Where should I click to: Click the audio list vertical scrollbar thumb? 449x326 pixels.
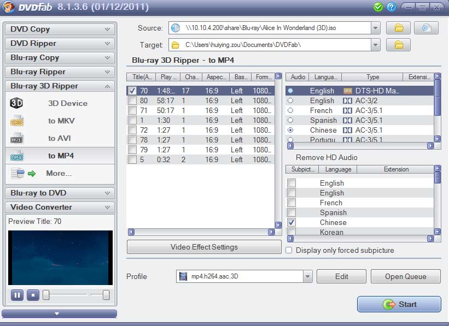438,98
